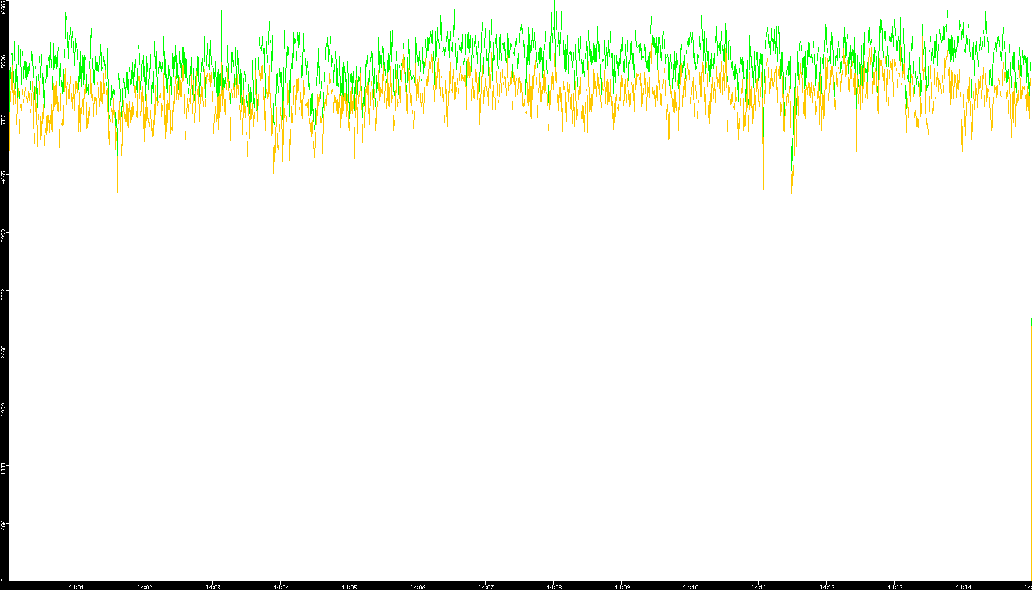Select the 5998 Y-axis value label
This screenshot has height=590, width=1032.
pos(4,61)
